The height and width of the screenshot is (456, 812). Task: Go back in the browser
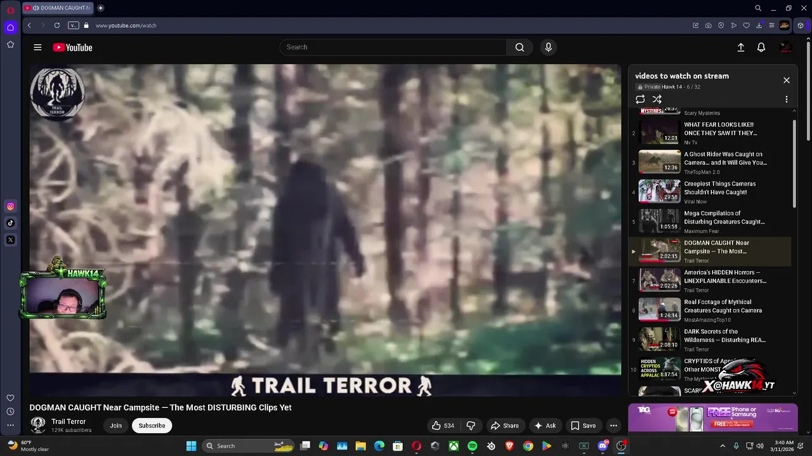click(29, 25)
